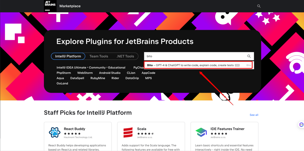Select the IntelliJ Platform tab

pyautogui.click(x=68, y=56)
